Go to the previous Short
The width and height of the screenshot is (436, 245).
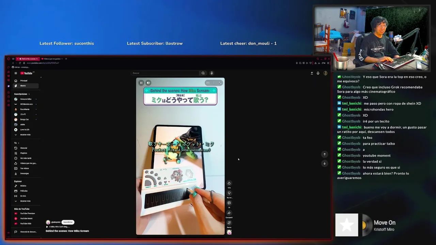click(x=325, y=154)
